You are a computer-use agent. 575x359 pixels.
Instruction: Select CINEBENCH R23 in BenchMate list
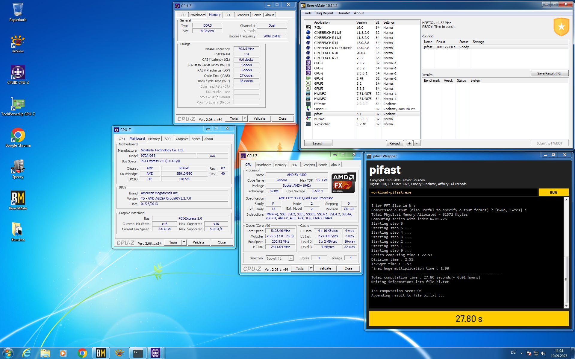point(362,58)
